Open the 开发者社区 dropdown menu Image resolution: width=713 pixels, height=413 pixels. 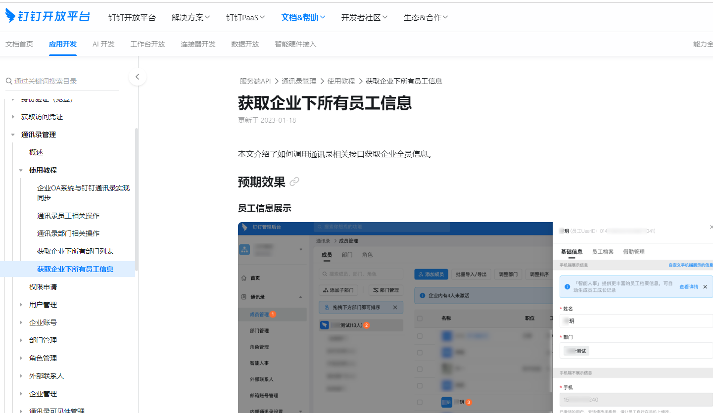[x=364, y=17]
